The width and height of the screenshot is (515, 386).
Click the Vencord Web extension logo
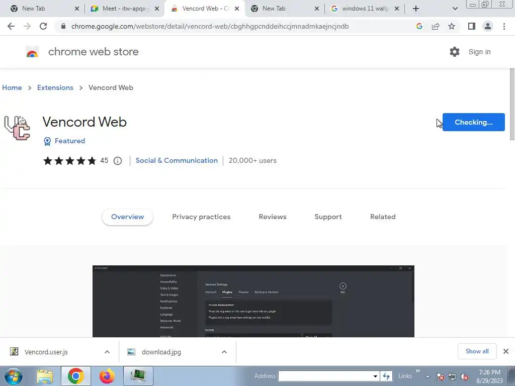click(17, 128)
